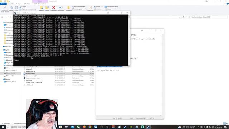
Task: Click Sélectionner tout in ribbon
Action: coord(111,6)
